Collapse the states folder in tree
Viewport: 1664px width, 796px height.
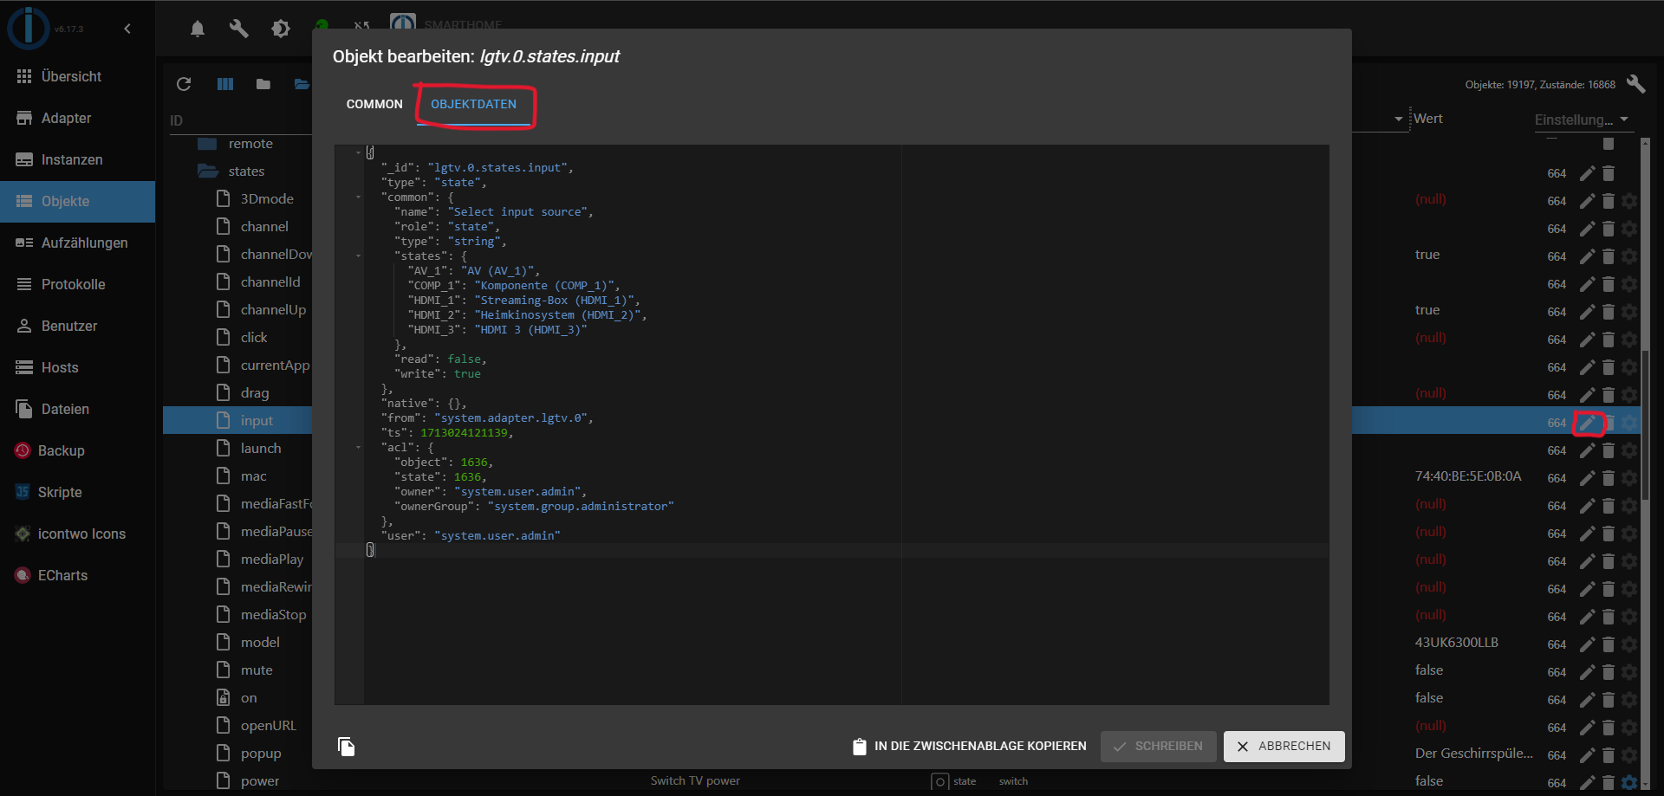pyautogui.click(x=208, y=171)
